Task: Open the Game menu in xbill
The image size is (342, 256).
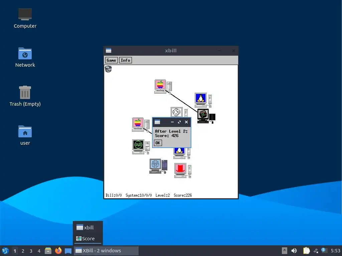Action: (x=111, y=60)
